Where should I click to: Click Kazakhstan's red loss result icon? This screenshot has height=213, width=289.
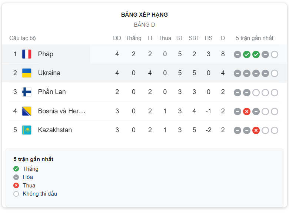click(x=256, y=130)
